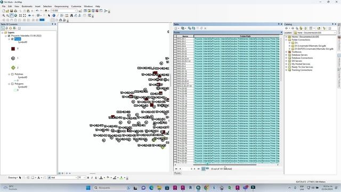Viewport: 341px width, 192px height.
Task: Toggle bold text formatting
Action: point(88,178)
